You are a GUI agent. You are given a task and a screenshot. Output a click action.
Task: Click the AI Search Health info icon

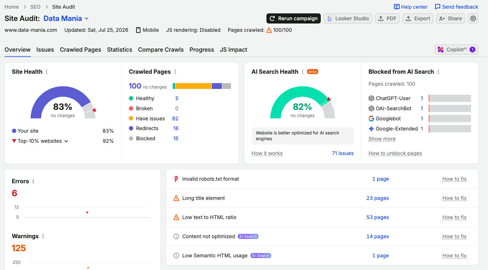pyautogui.click(x=303, y=72)
